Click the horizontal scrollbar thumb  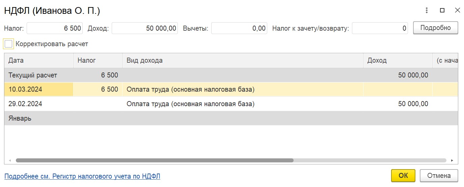[155, 160]
